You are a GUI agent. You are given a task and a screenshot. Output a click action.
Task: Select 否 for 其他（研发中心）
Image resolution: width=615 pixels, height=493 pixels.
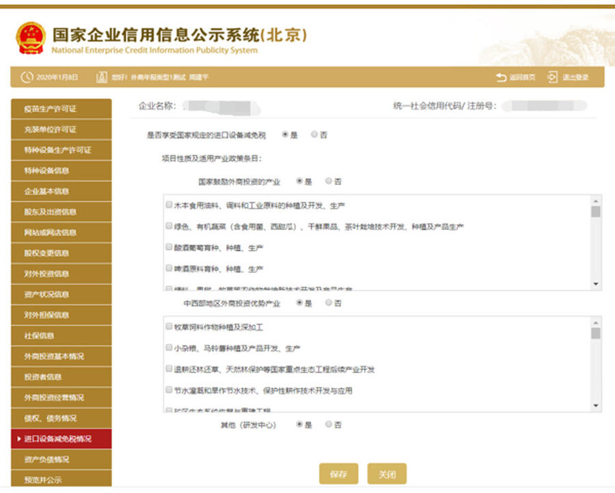[329, 424]
